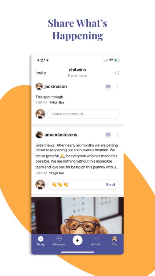
Task: Open more options on amandastevens' post
Action: (x=118, y=135)
